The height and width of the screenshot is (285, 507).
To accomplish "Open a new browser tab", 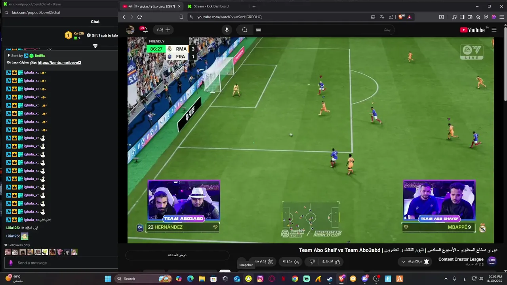I will pyautogui.click(x=254, y=6).
